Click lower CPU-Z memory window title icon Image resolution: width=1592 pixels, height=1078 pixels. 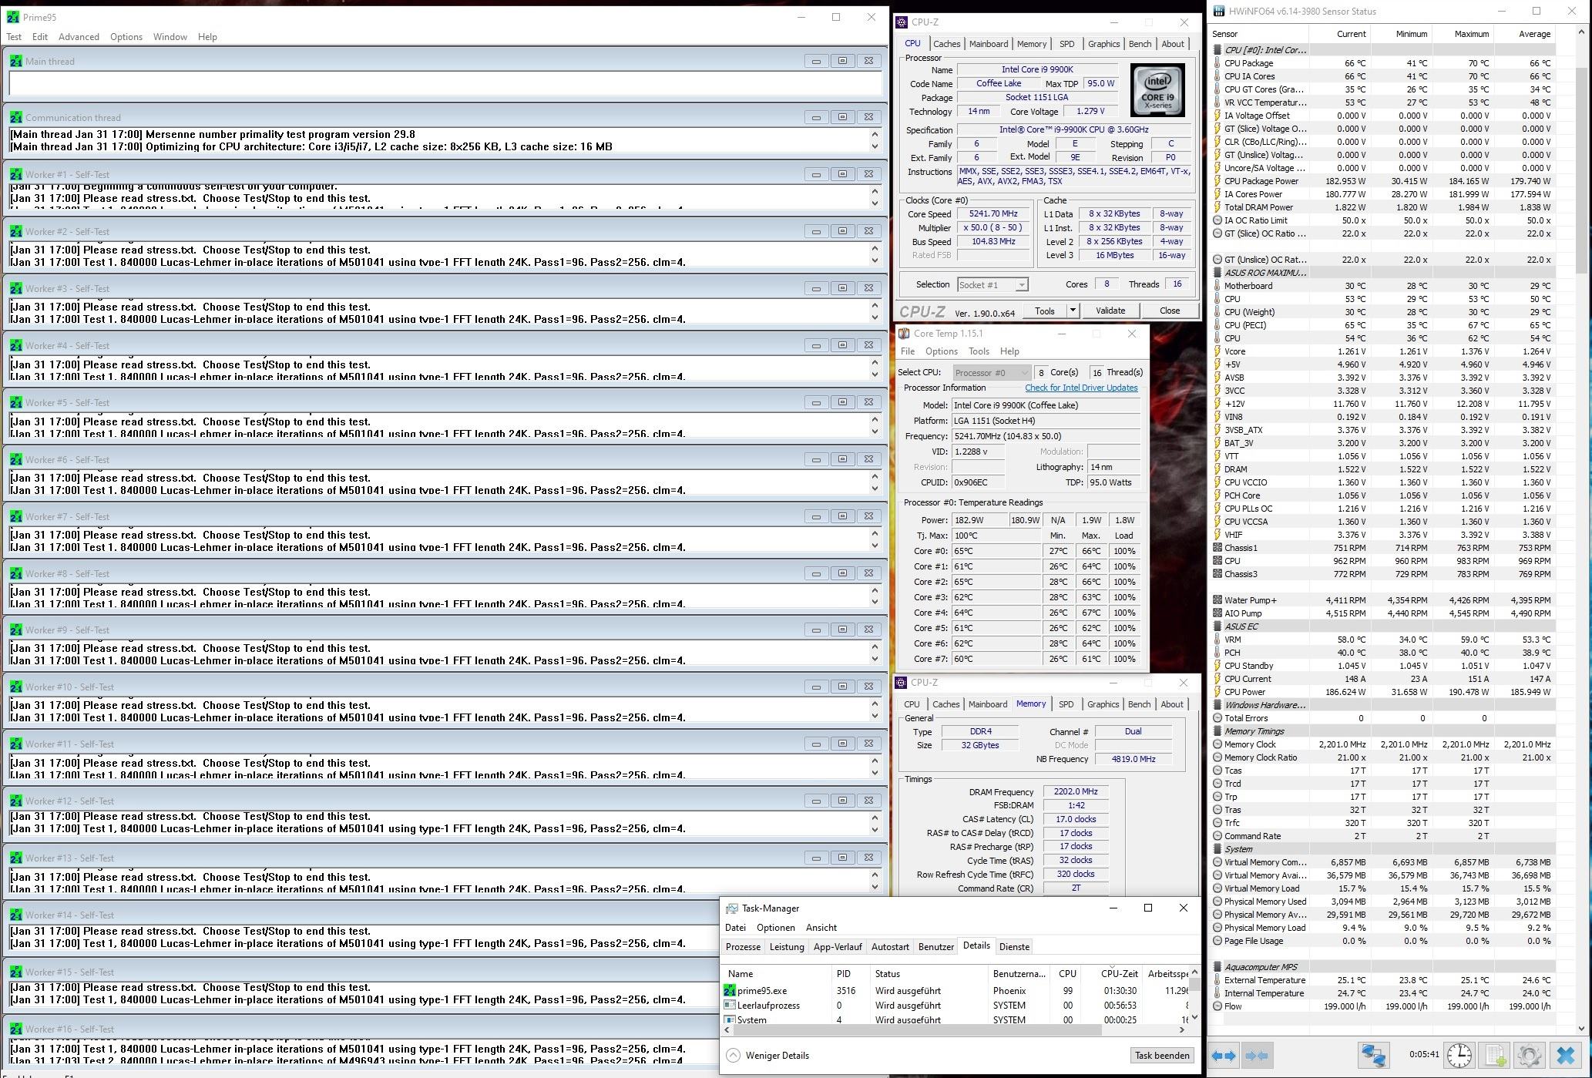tap(902, 683)
